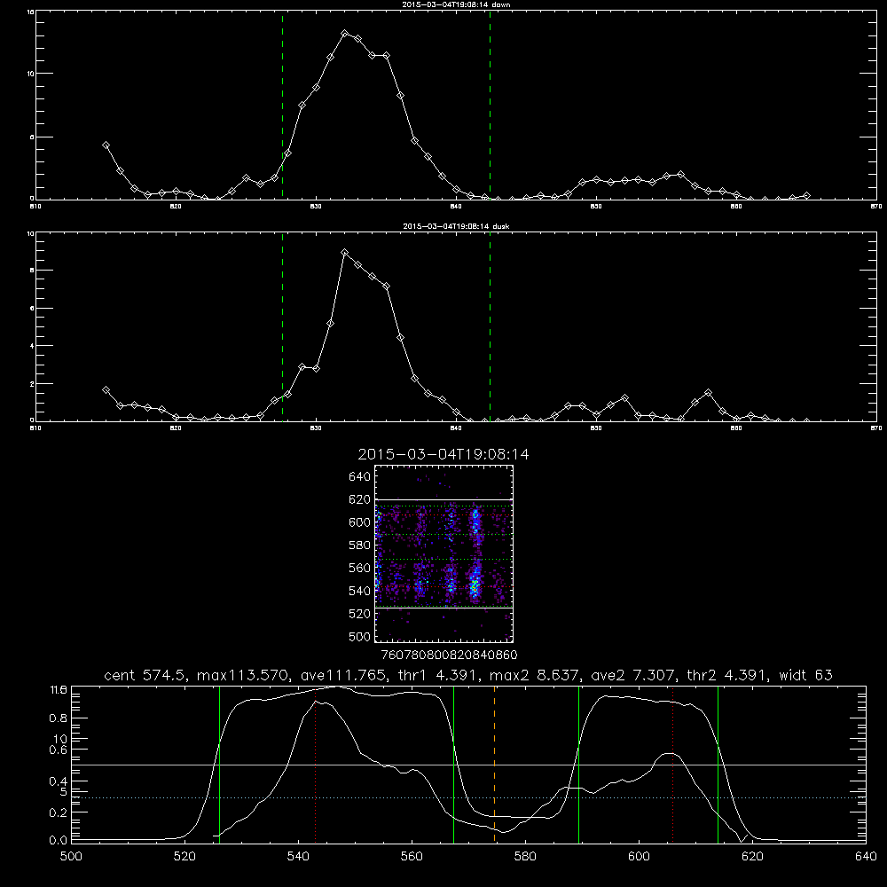Click the peak diamond point in dusk plot

(344, 252)
